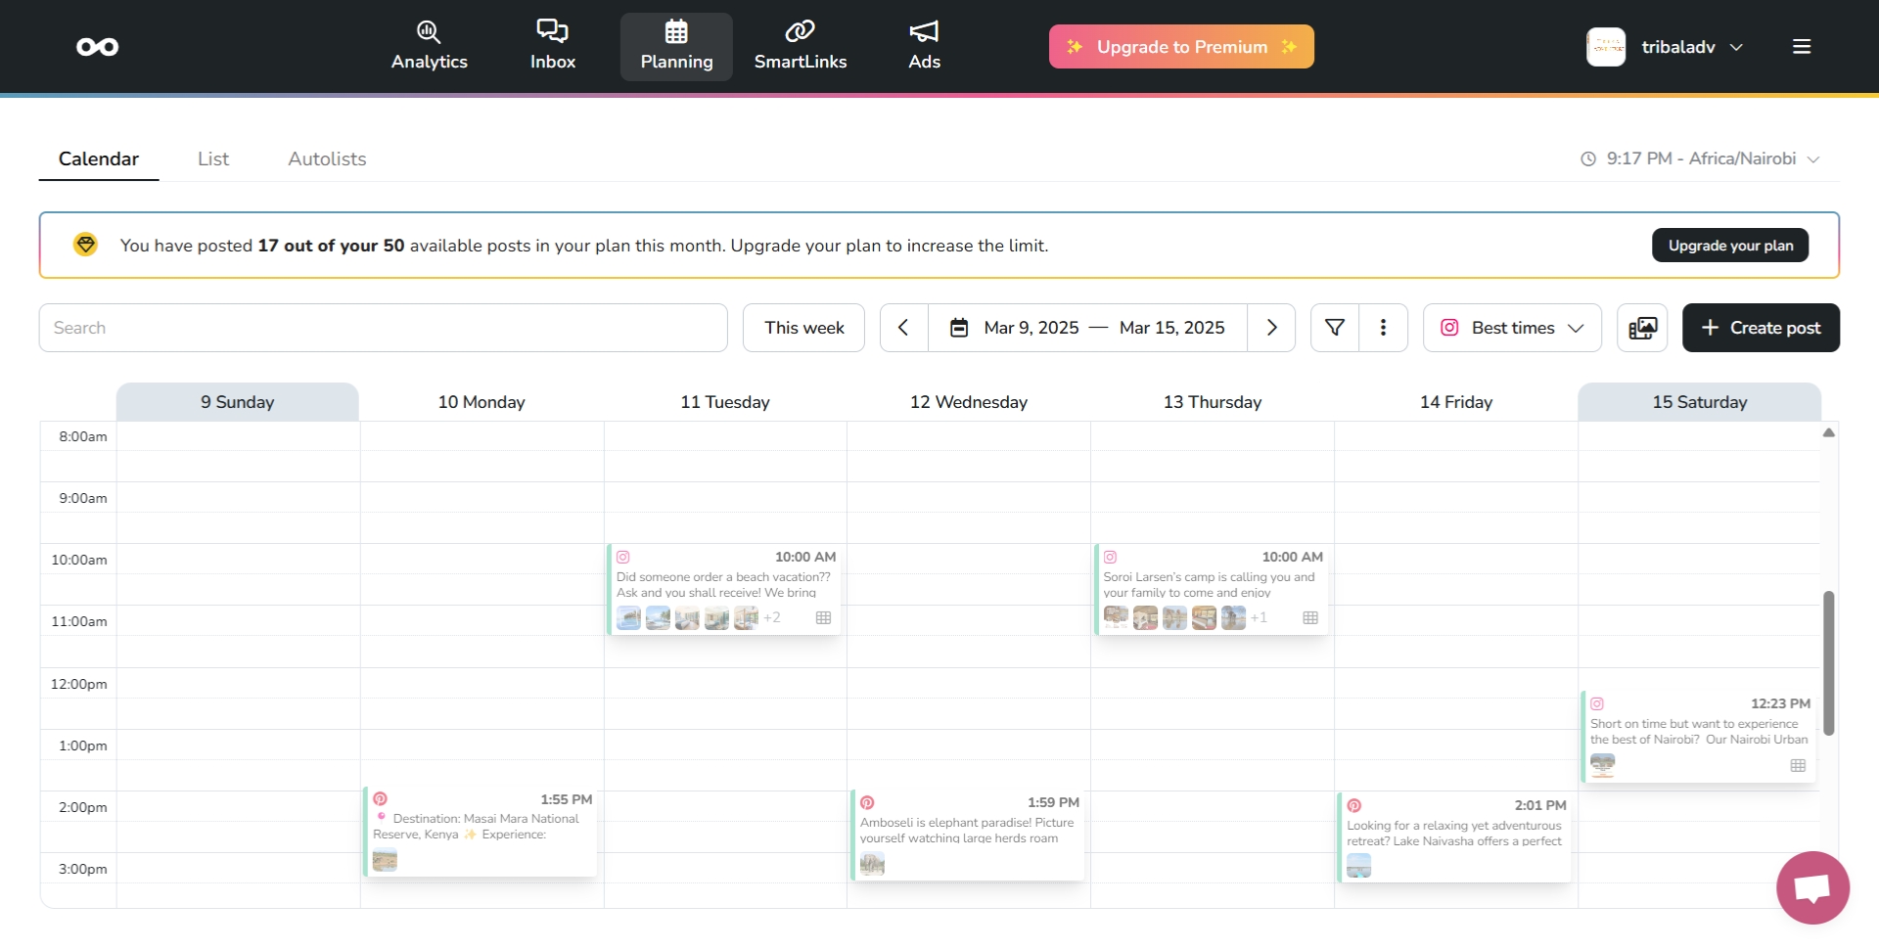Select the 12 Wednesday column header
Viewport: 1879px width, 949px height.
coord(969,402)
